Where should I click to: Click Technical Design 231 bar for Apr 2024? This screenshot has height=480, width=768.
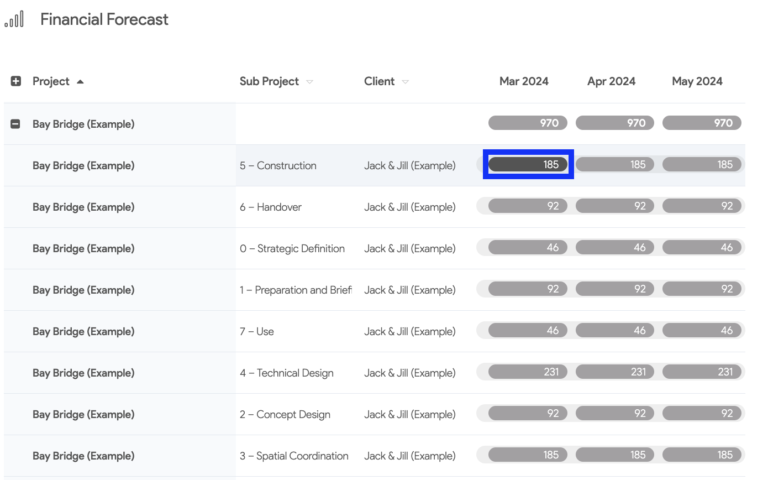point(615,372)
